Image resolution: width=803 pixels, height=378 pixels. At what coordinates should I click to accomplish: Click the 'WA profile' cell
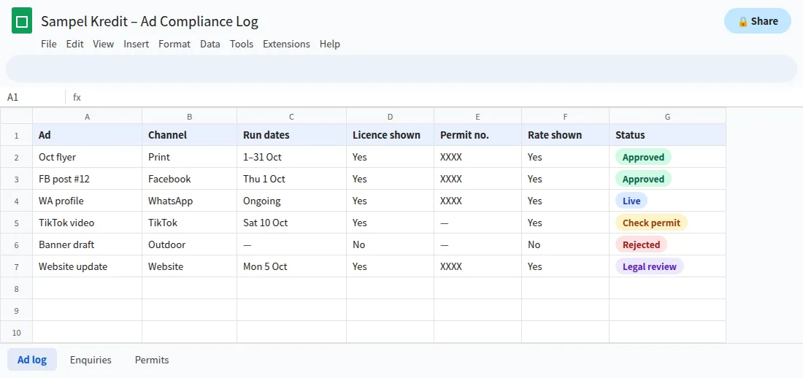[87, 201]
